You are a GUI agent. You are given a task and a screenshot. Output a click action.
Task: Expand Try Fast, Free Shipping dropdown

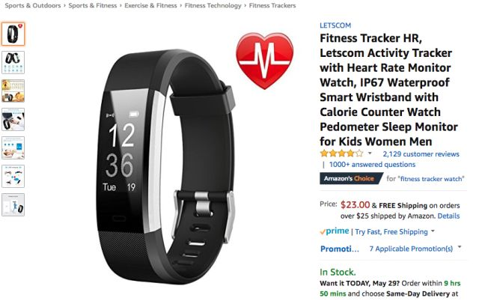pyautogui.click(x=433, y=231)
